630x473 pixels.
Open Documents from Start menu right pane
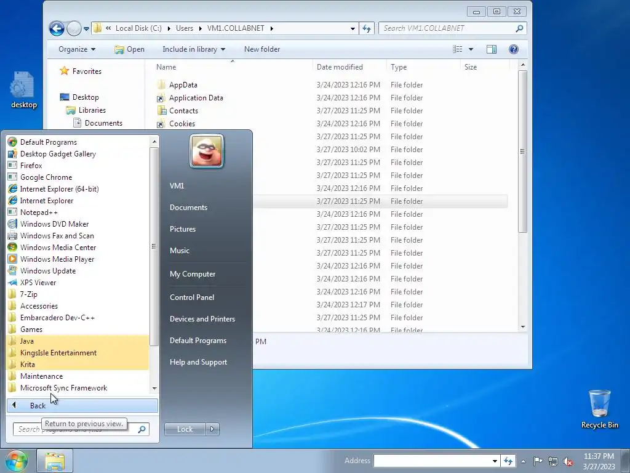point(188,207)
